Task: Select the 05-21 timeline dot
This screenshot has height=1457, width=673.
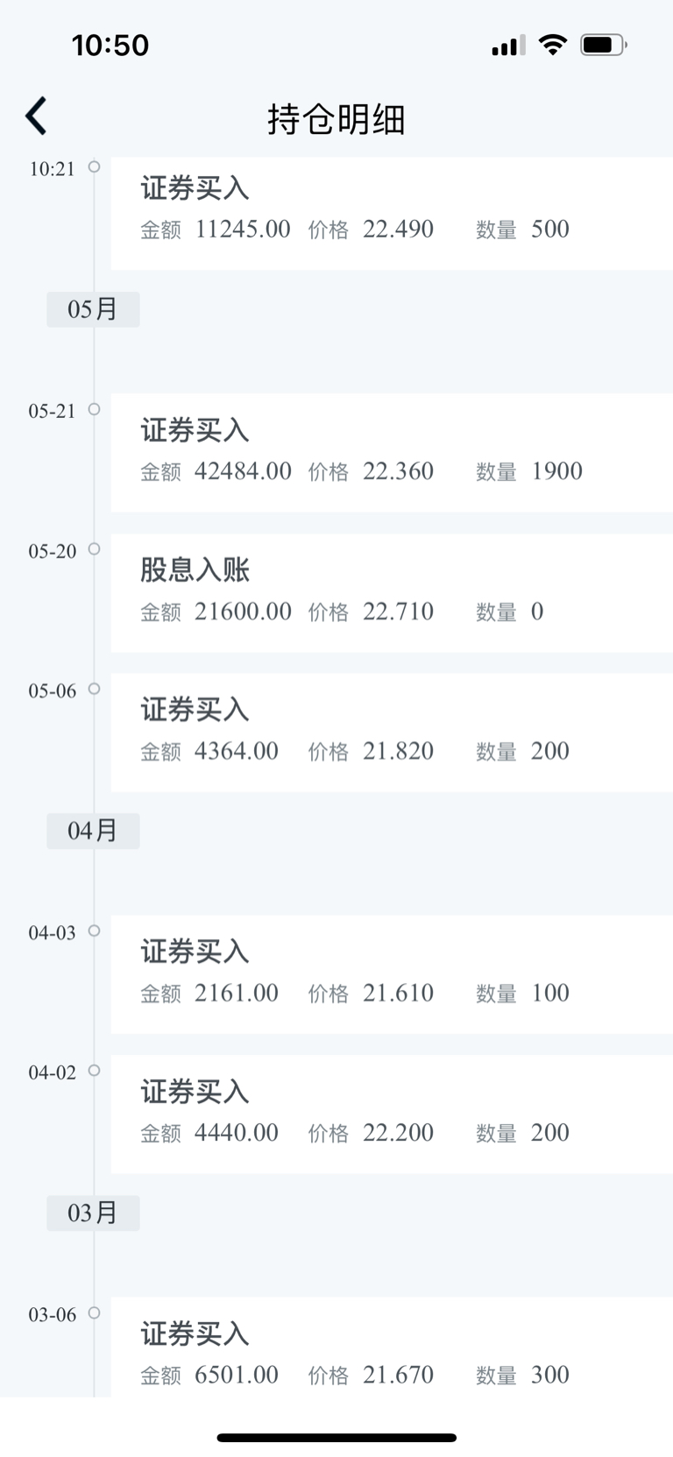Action: (94, 409)
